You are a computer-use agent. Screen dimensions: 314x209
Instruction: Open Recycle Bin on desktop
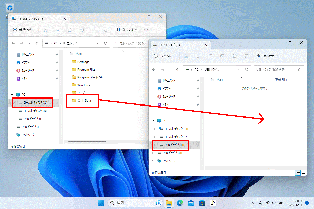10,8
